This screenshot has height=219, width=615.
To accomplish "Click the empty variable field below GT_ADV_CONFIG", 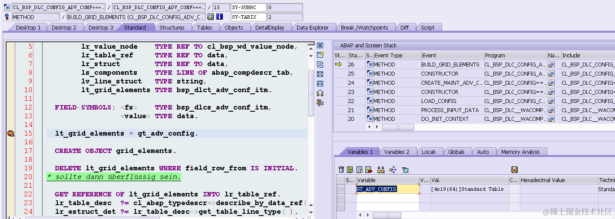I will pyautogui.click(x=388, y=198).
